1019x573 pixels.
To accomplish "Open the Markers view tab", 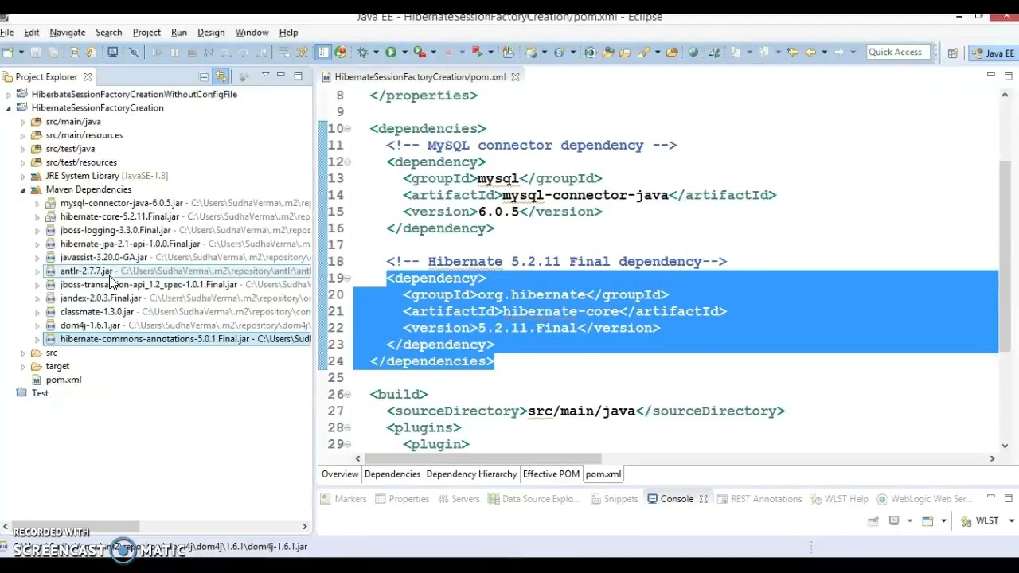I will coord(343,499).
